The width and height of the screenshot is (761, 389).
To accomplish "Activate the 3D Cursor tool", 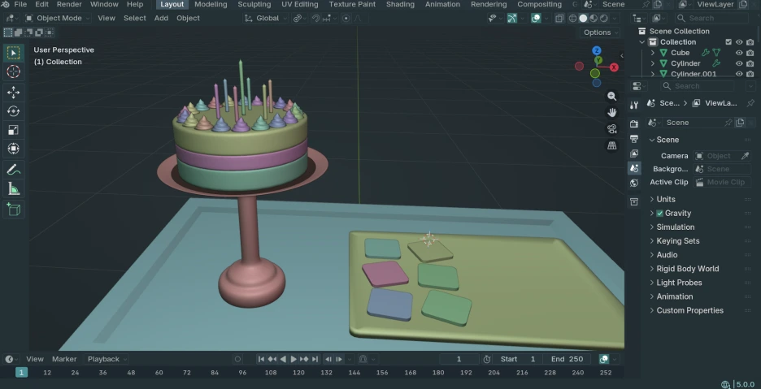I will pyautogui.click(x=14, y=71).
